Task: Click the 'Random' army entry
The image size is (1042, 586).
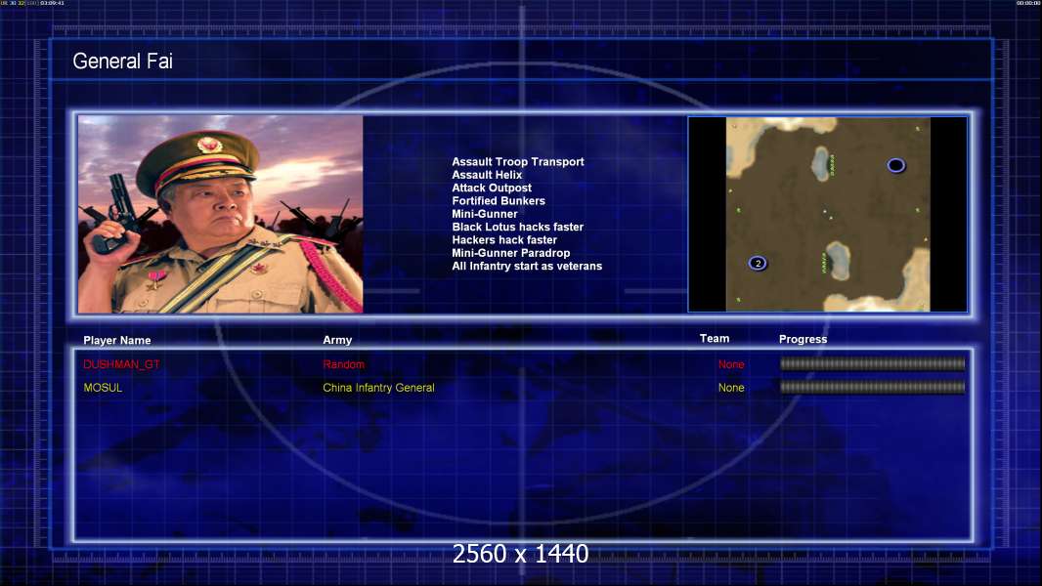Action: click(x=343, y=364)
